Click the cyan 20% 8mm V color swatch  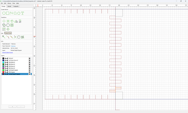[3, 62]
